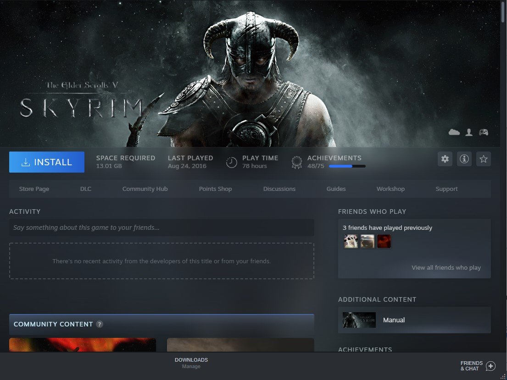
Task: Click the gray community content thumbnail
Action: coord(240,345)
